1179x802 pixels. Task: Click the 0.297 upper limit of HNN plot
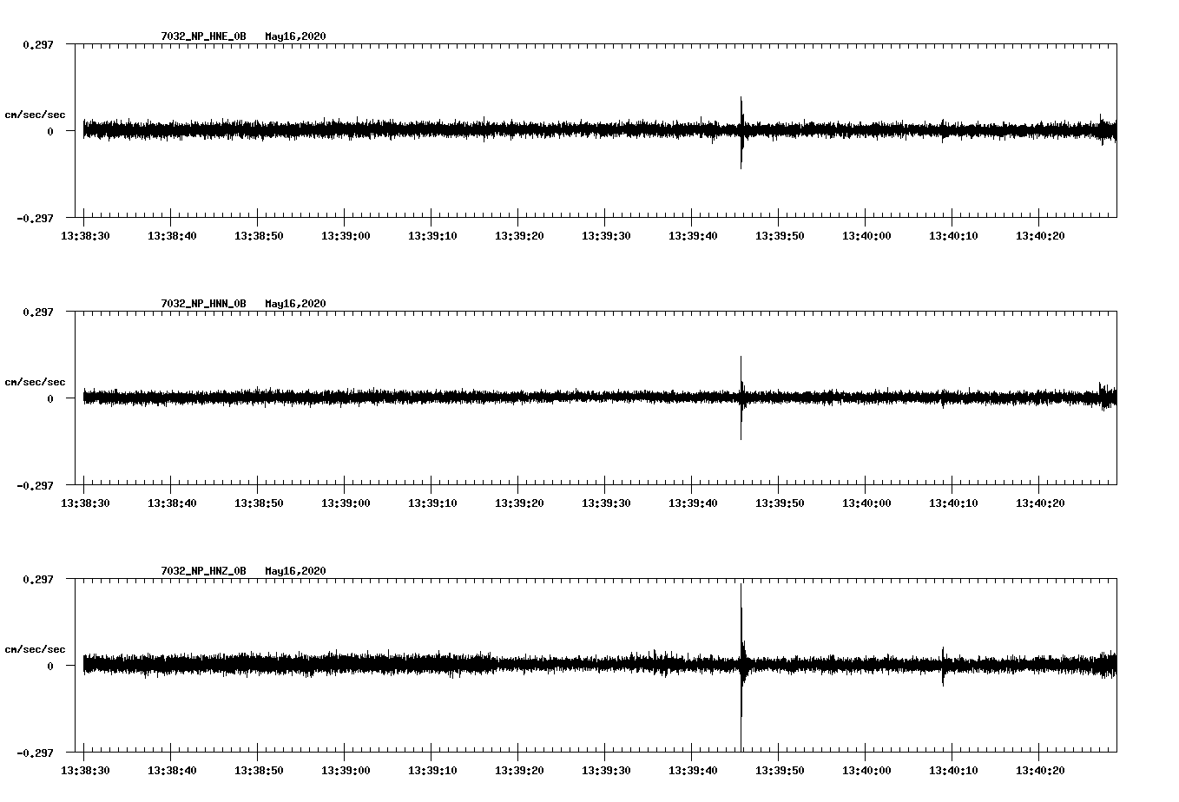click(37, 312)
